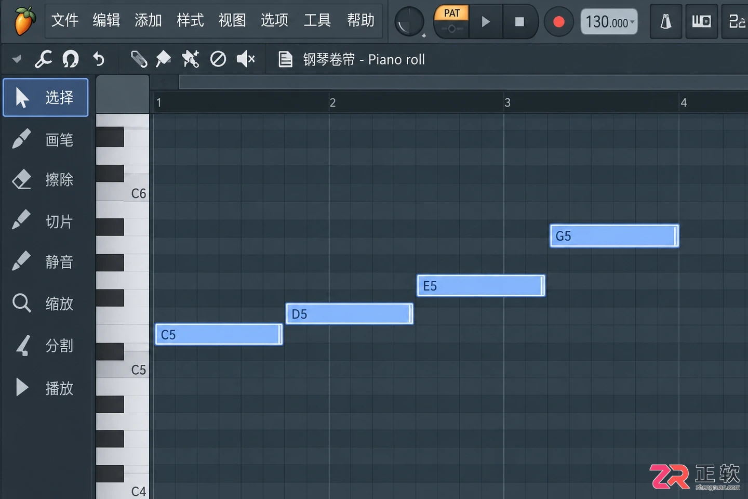Viewport: 748px width, 499px height.
Task: Open the 编辑 menu
Action: pyautogui.click(x=106, y=20)
